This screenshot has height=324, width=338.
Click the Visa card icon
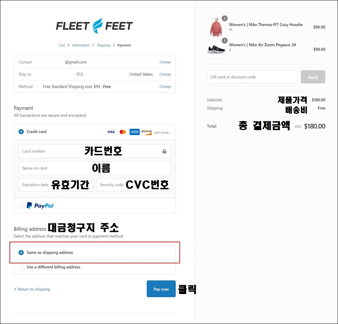pos(111,132)
